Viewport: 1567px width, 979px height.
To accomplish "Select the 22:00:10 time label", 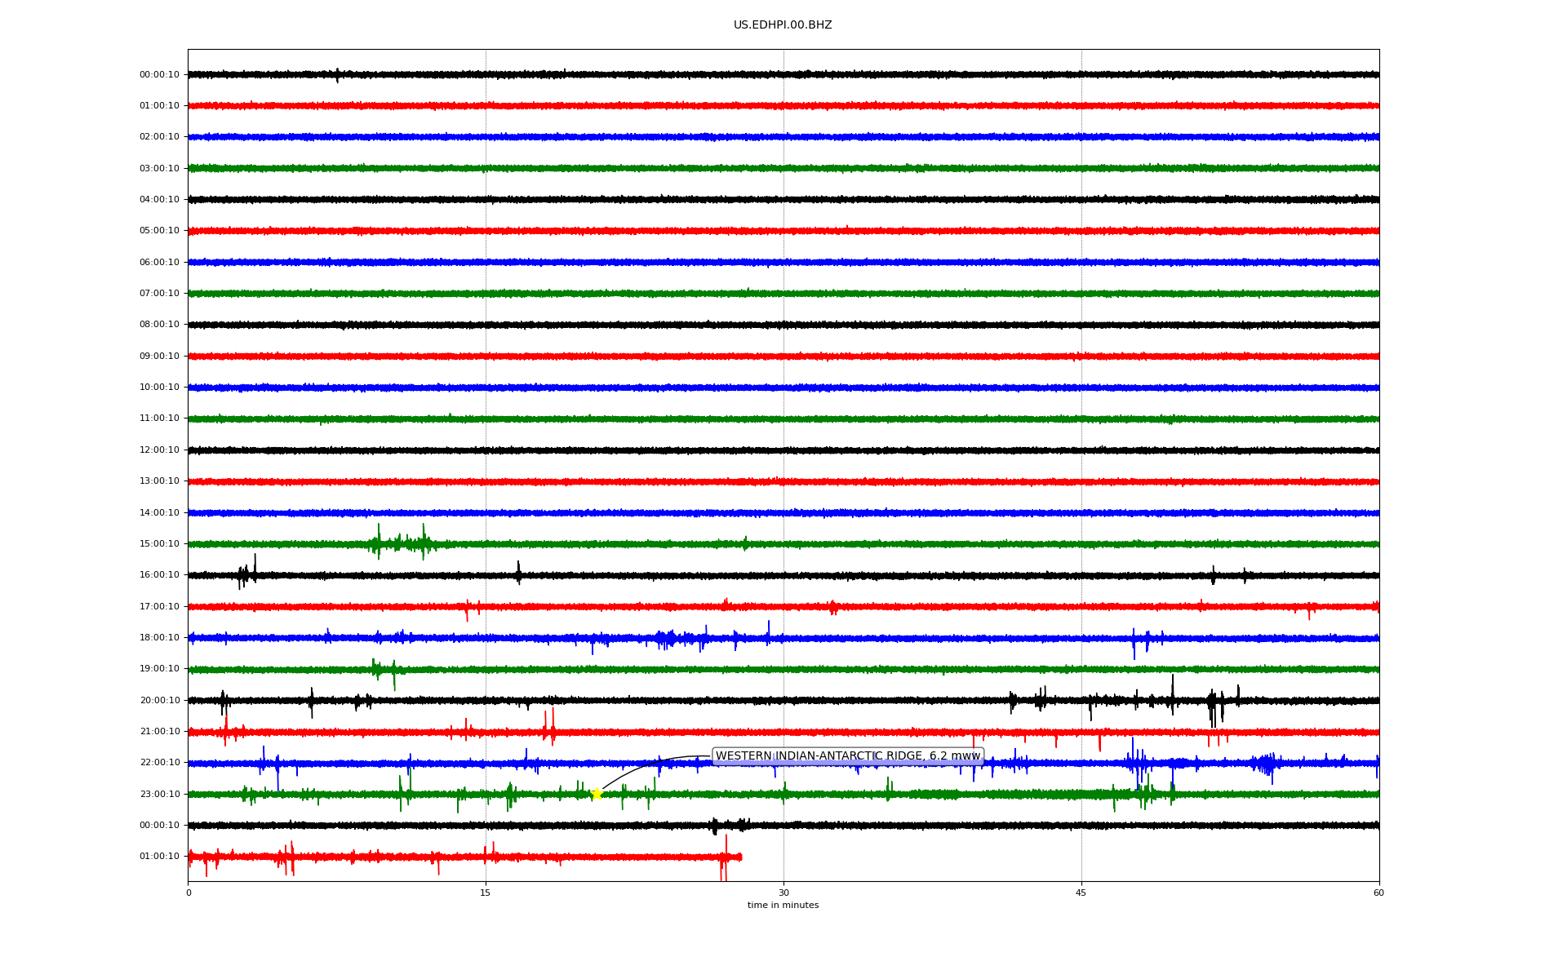I will [159, 762].
